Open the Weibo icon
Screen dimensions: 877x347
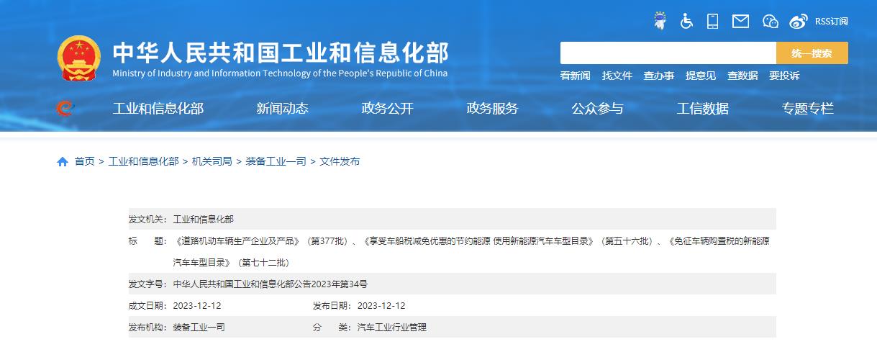(799, 22)
